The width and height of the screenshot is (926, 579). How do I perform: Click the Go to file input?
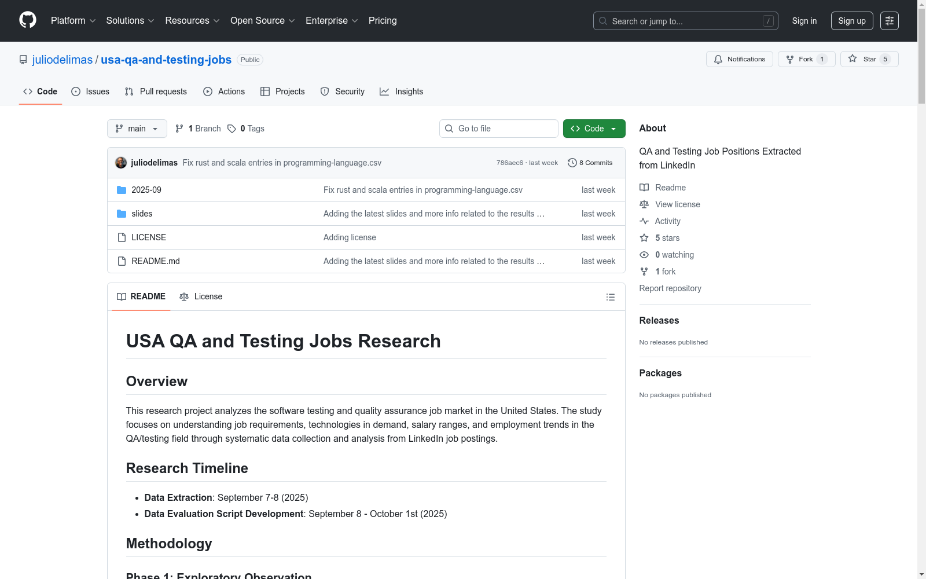pyautogui.click(x=499, y=129)
